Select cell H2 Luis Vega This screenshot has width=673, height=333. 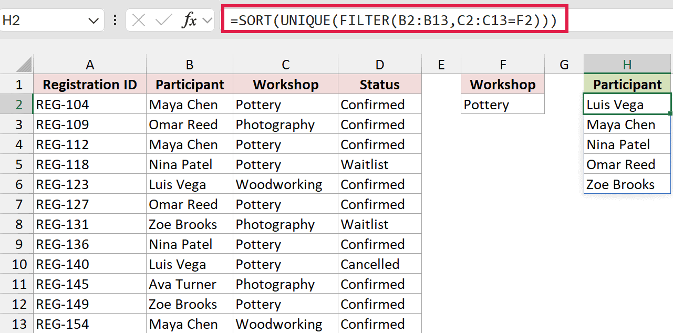627,105
